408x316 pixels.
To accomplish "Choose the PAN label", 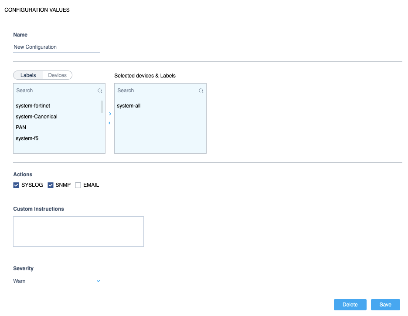I will pos(21,128).
